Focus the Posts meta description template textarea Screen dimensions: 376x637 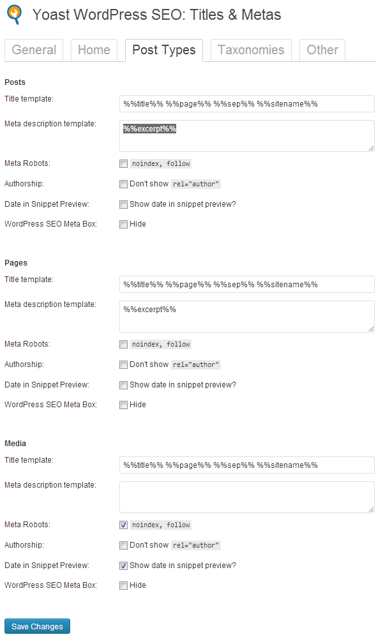tap(247, 136)
